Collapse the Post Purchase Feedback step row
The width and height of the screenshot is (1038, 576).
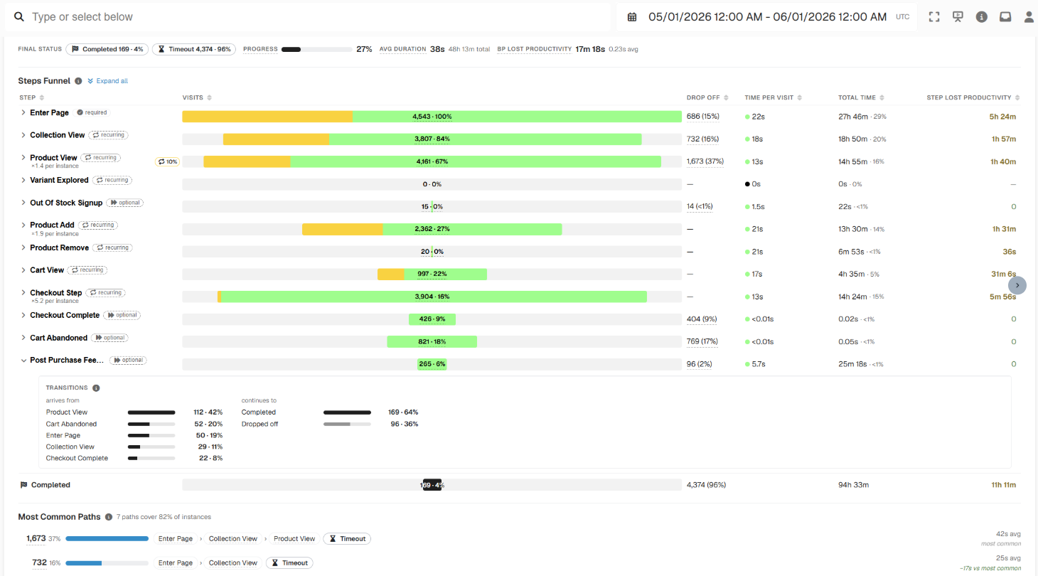tap(23, 361)
